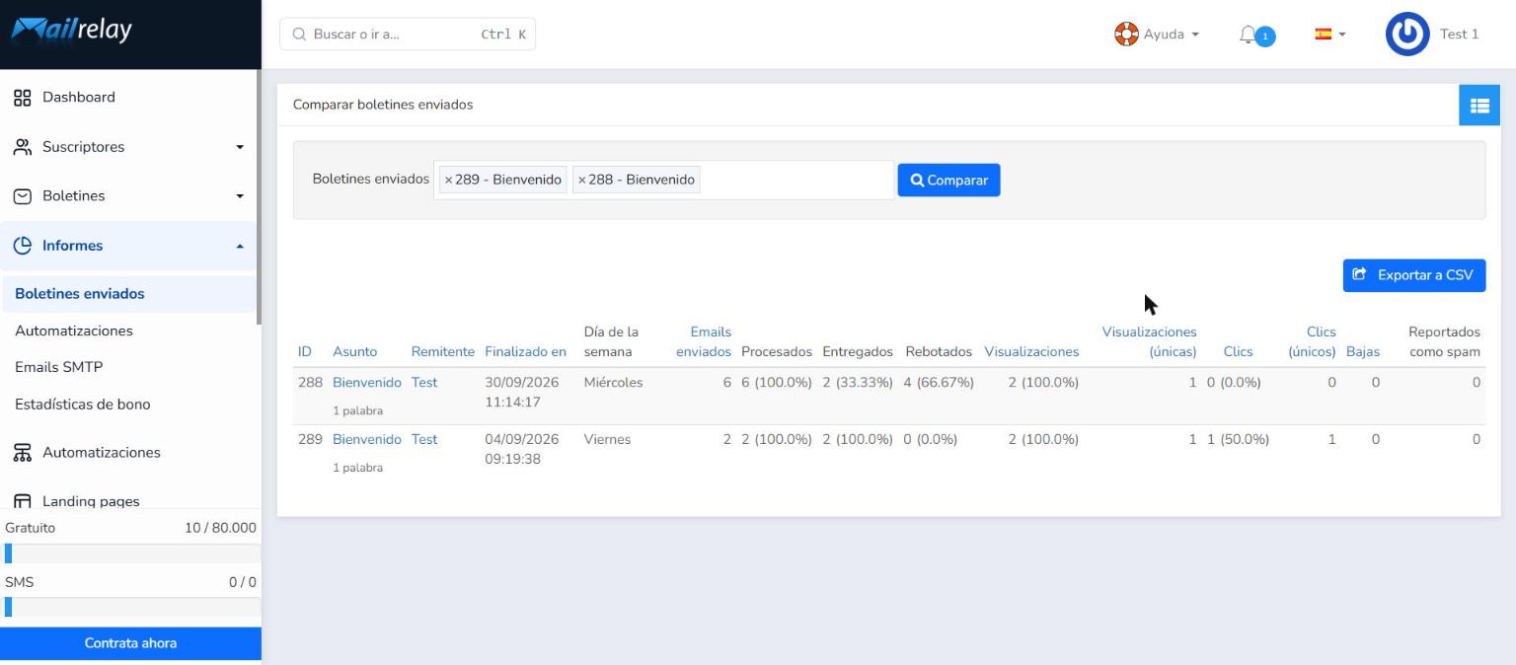Click the Ayuda lifebuoy icon
Viewport: 1516px width, 665px height.
1126,35
